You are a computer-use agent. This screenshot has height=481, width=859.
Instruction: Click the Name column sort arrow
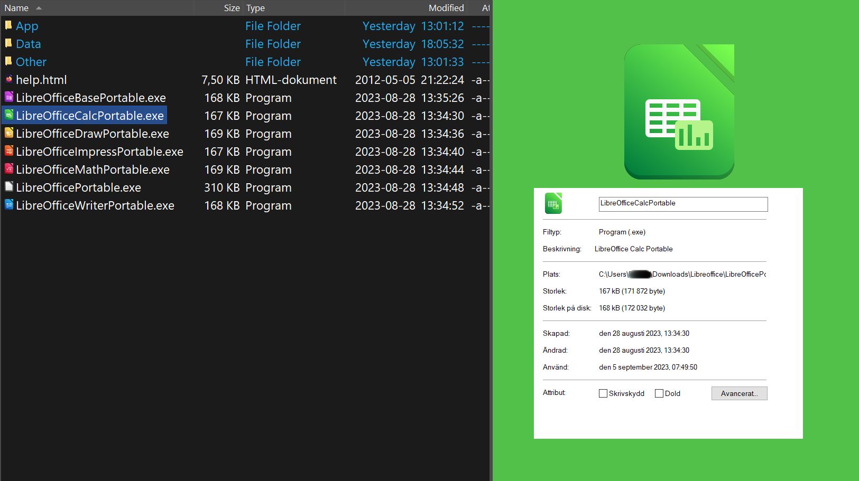click(x=39, y=8)
